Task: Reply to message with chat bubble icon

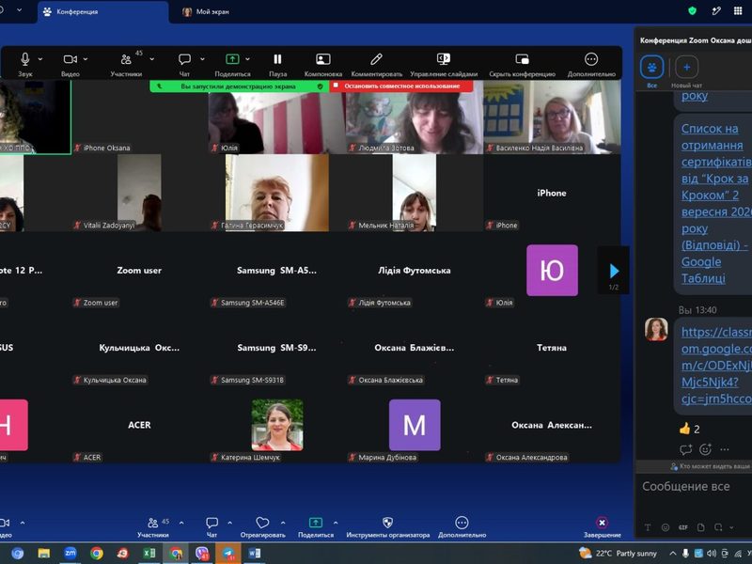Action: click(x=686, y=449)
